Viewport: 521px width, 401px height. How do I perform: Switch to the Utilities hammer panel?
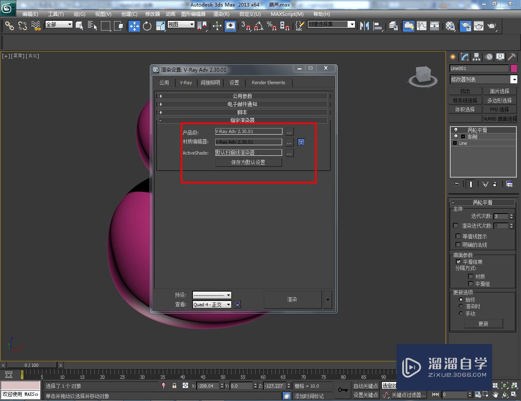point(512,57)
